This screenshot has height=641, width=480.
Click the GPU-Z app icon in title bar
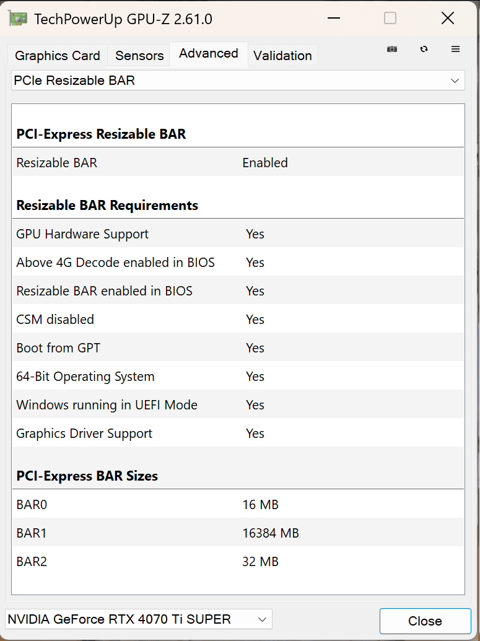(18, 19)
